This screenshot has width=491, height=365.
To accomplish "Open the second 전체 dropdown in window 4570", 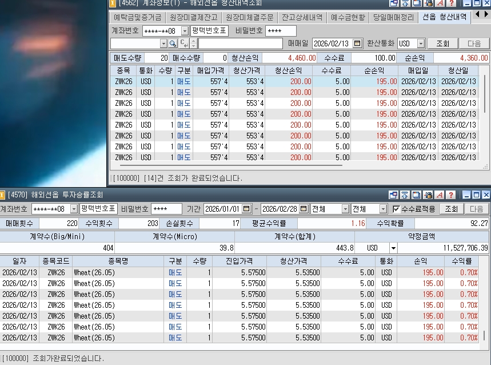I will click(x=384, y=209).
